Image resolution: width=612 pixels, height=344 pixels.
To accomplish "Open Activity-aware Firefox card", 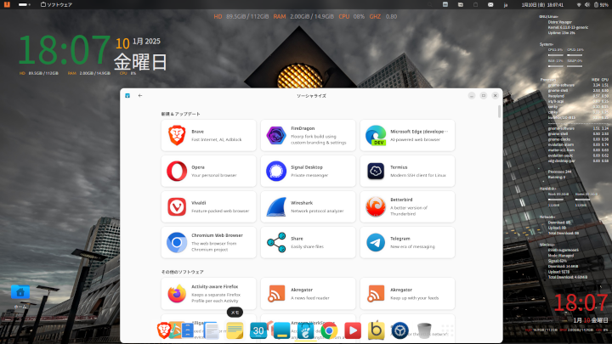I will coord(208,294).
